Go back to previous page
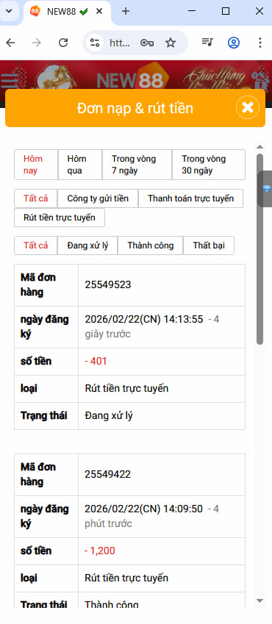Screen dimensions: 272x624 coord(10,43)
